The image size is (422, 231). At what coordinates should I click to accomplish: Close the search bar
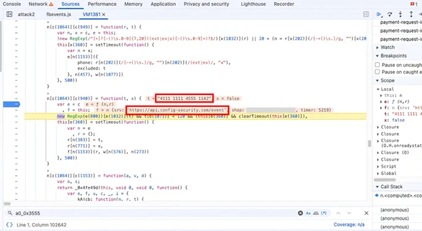click(x=366, y=213)
